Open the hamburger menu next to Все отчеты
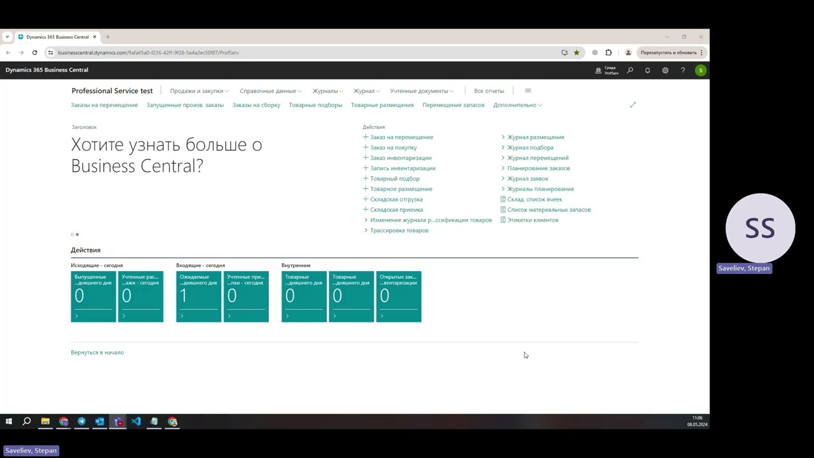 [x=528, y=91]
